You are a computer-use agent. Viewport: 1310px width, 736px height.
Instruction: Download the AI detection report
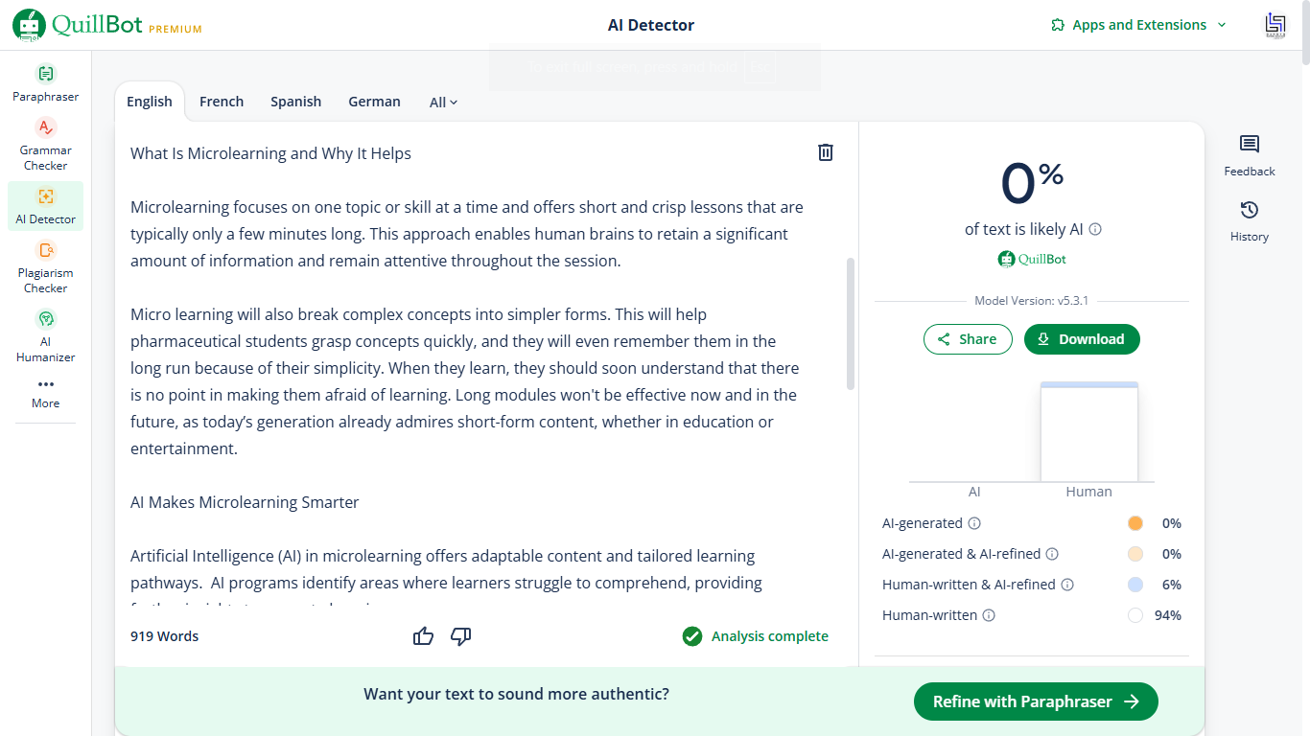(1082, 339)
